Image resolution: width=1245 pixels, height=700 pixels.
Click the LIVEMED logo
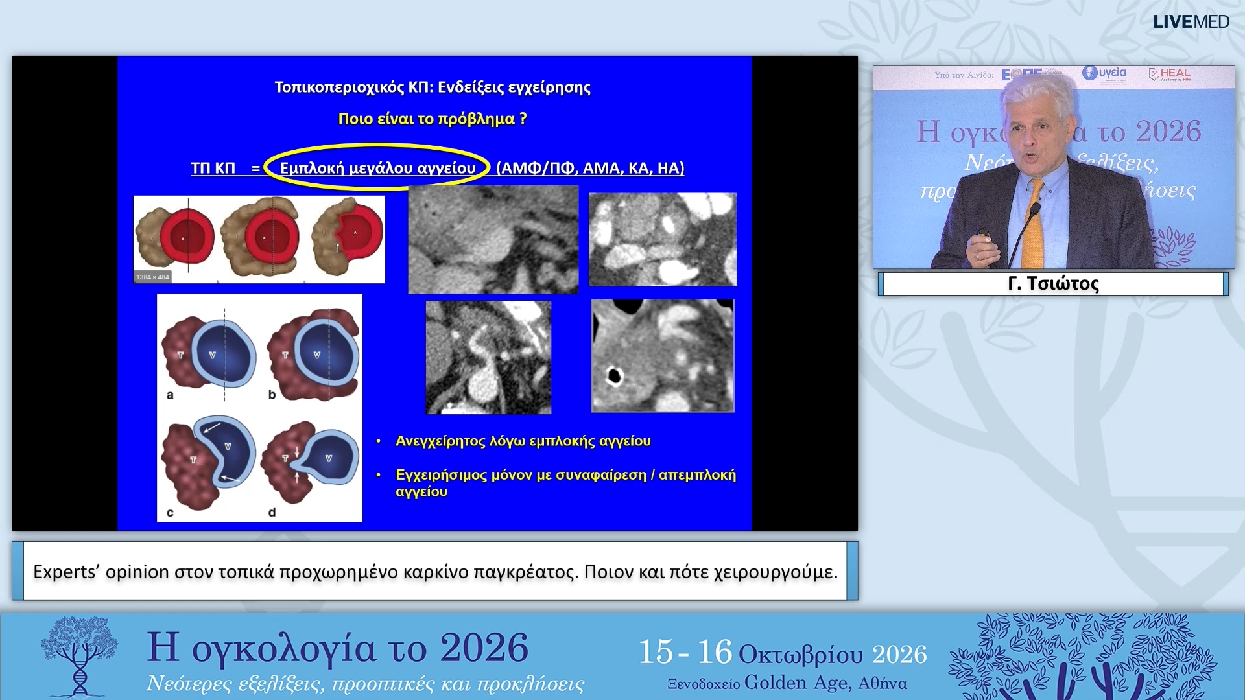(x=1191, y=21)
